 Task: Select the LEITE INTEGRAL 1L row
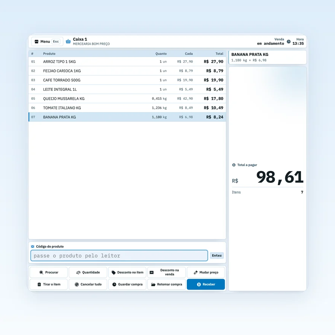tap(127, 89)
